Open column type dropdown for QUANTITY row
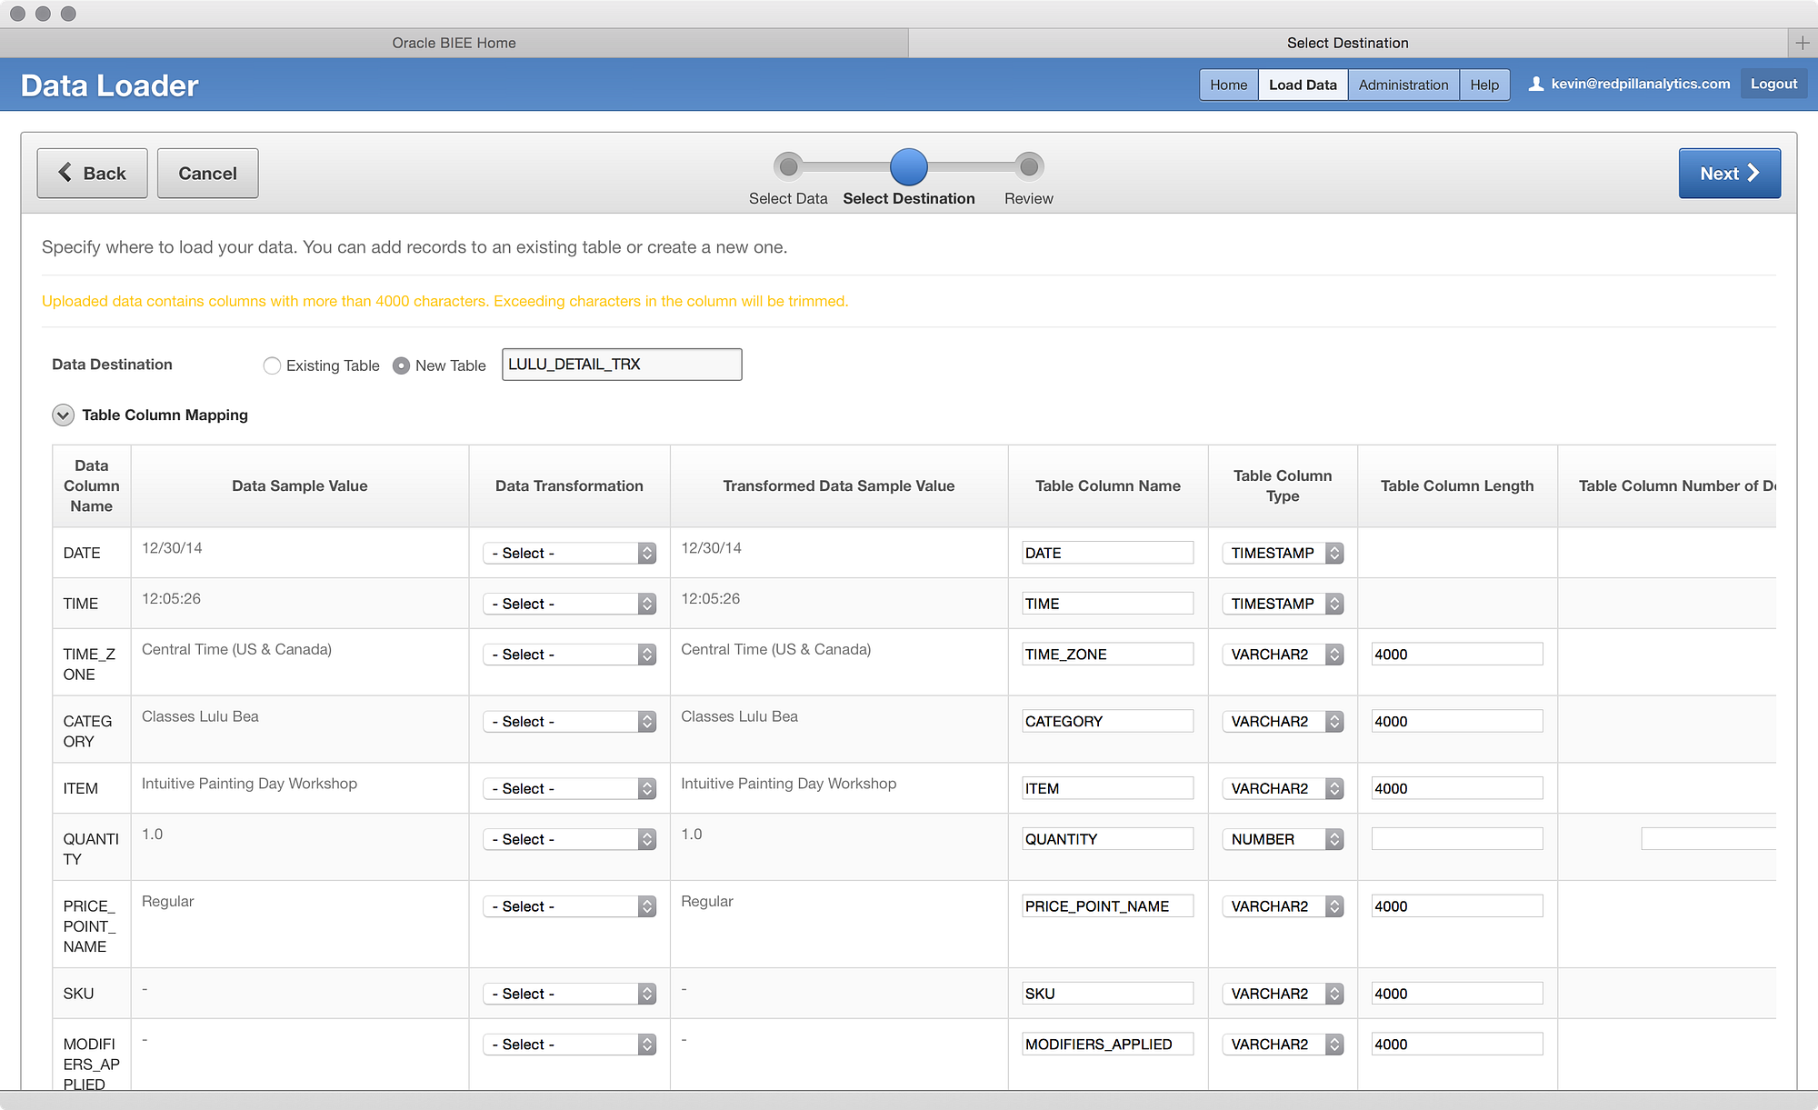Screen dimensions: 1818x1110 [x=1282, y=839]
